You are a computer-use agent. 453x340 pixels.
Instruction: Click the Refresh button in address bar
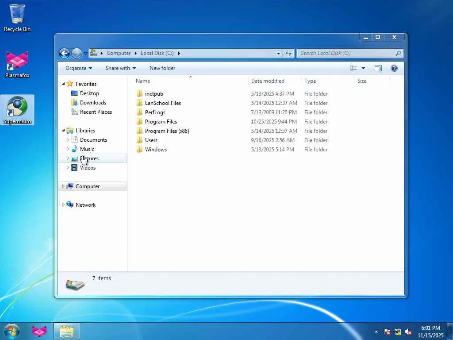[x=288, y=53]
